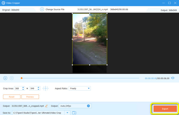
Task: Expand the Save to path dropdown arrow
Action: click(67, 113)
